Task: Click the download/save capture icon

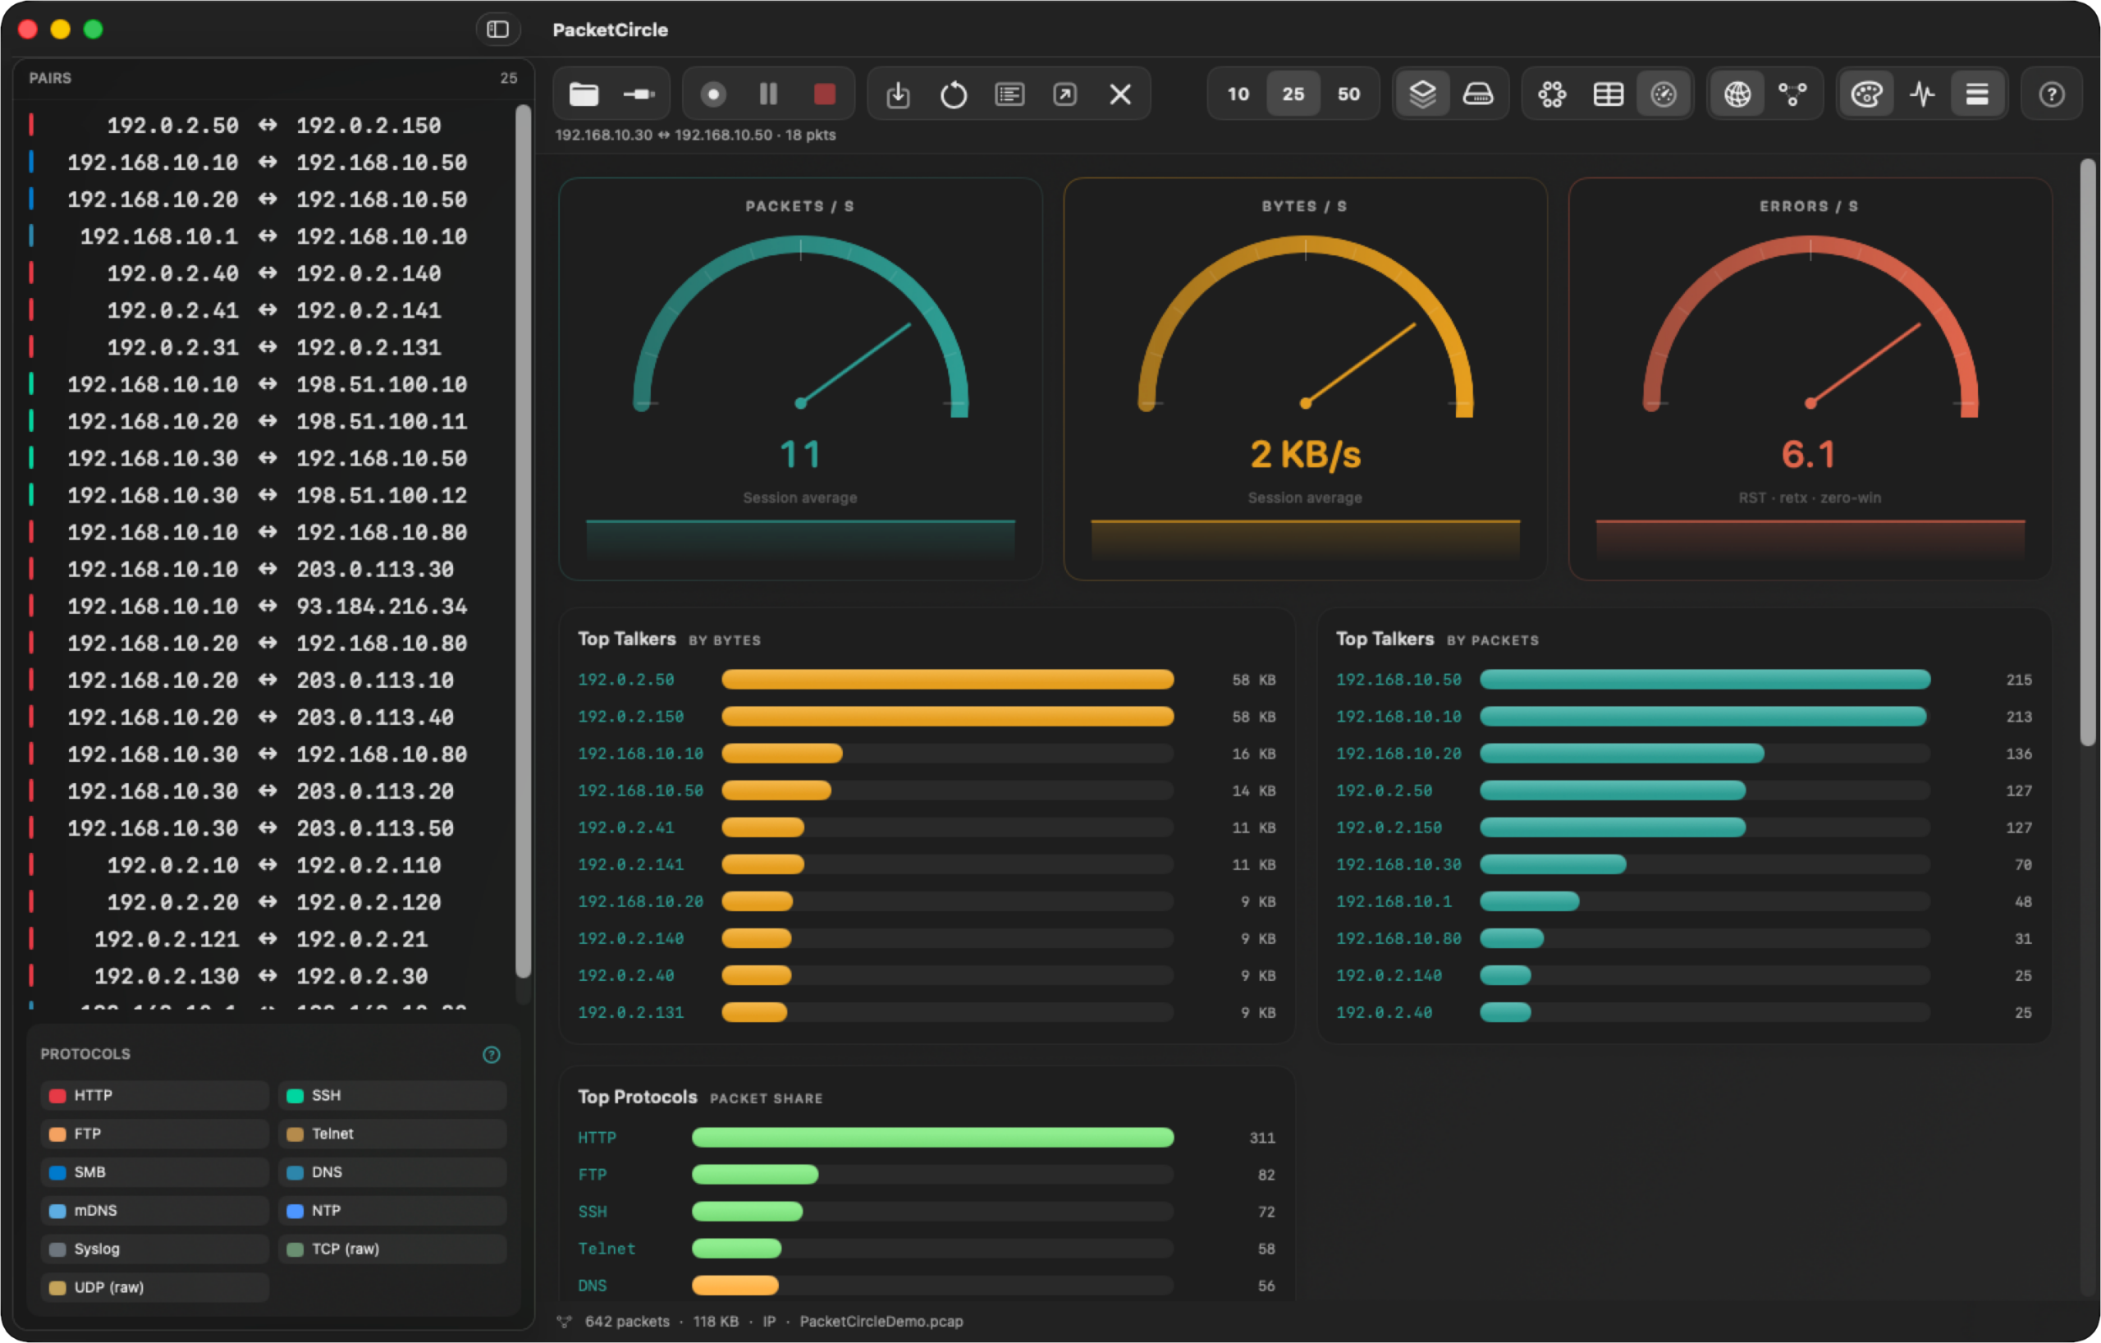Action: [x=898, y=94]
